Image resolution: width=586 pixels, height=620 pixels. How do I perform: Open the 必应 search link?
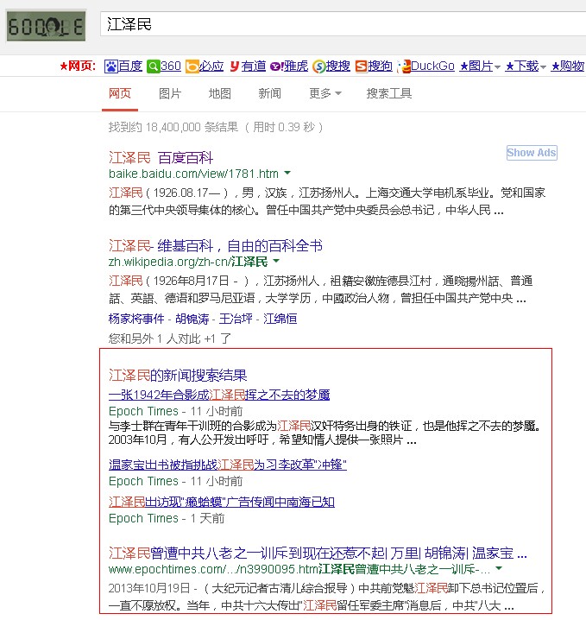click(x=211, y=66)
